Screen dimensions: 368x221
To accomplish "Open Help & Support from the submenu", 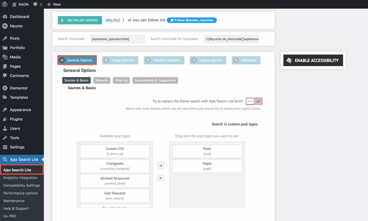I will pos(15,208).
